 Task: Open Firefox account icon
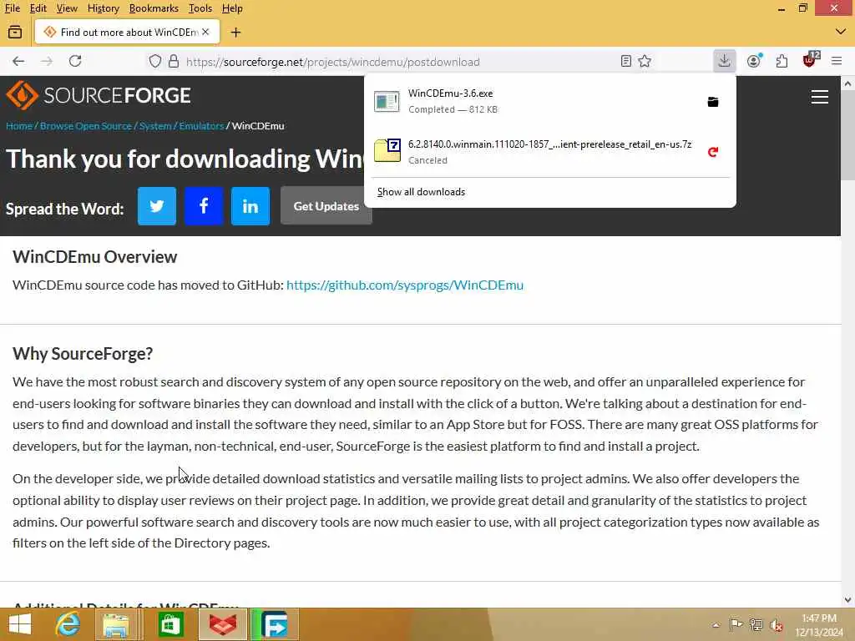pos(754,61)
